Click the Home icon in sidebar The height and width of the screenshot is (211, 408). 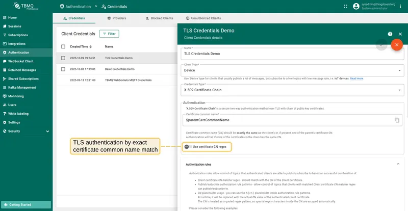pos(5,18)
